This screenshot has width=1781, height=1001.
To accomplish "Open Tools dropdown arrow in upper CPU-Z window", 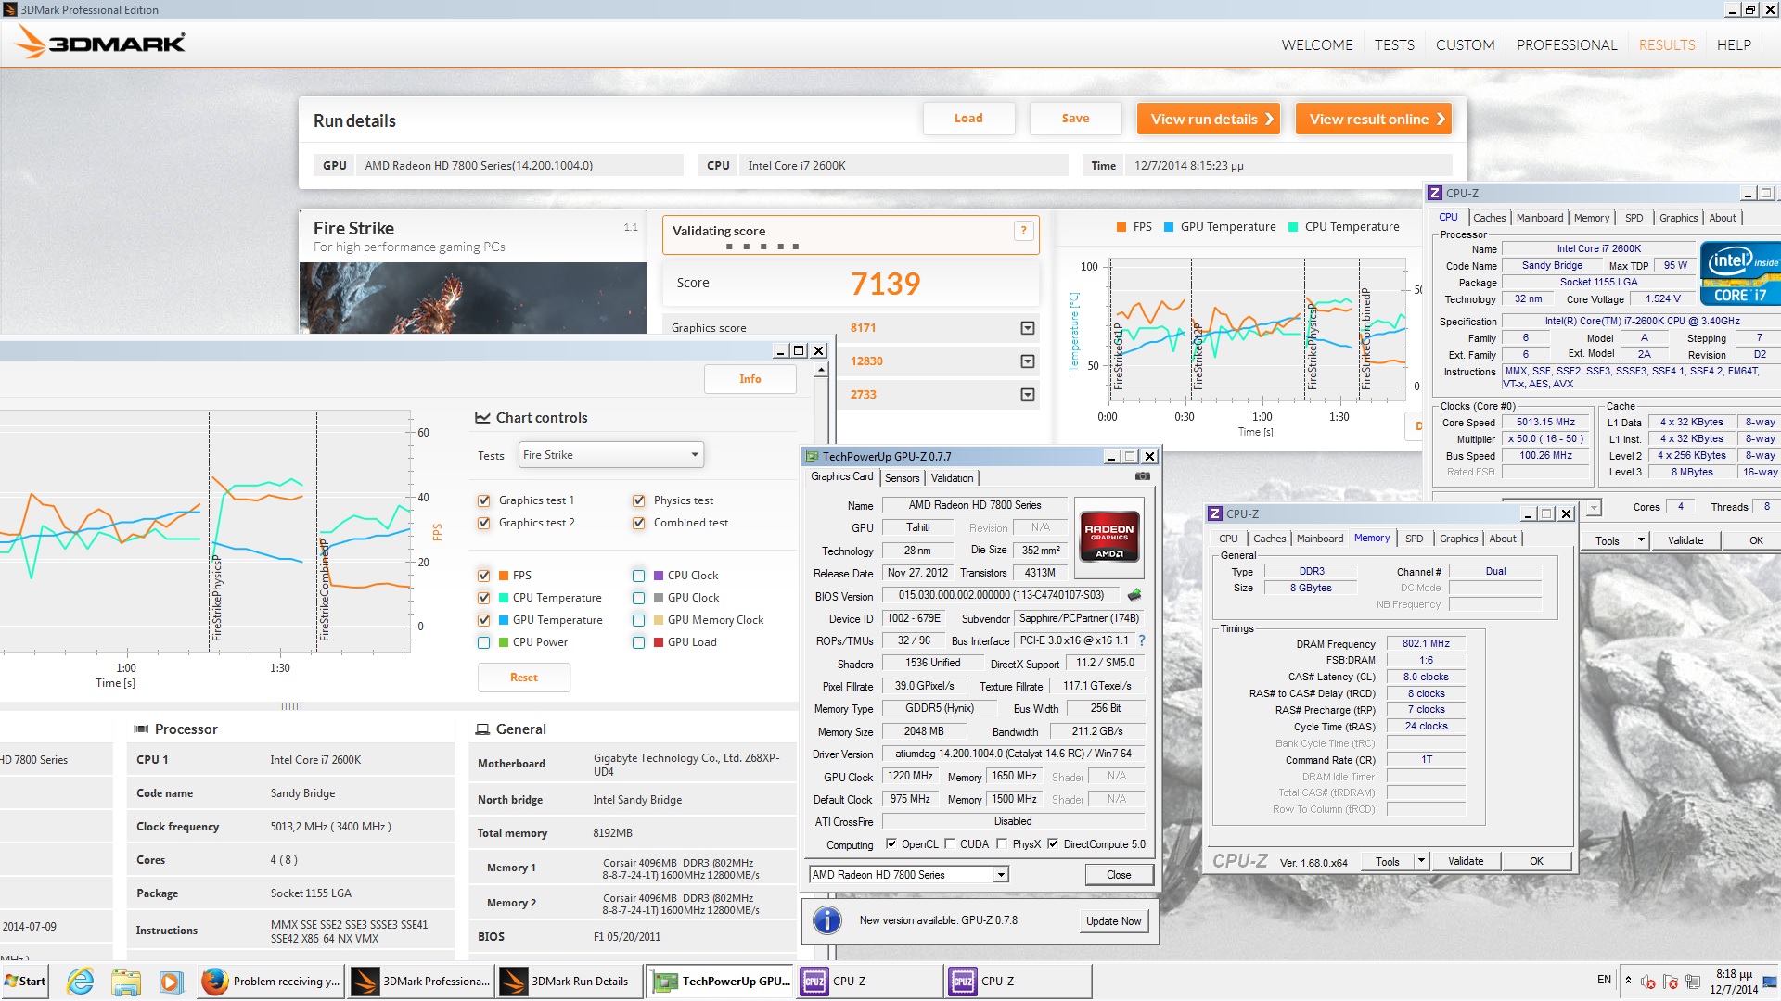I will coord(1640,540).
